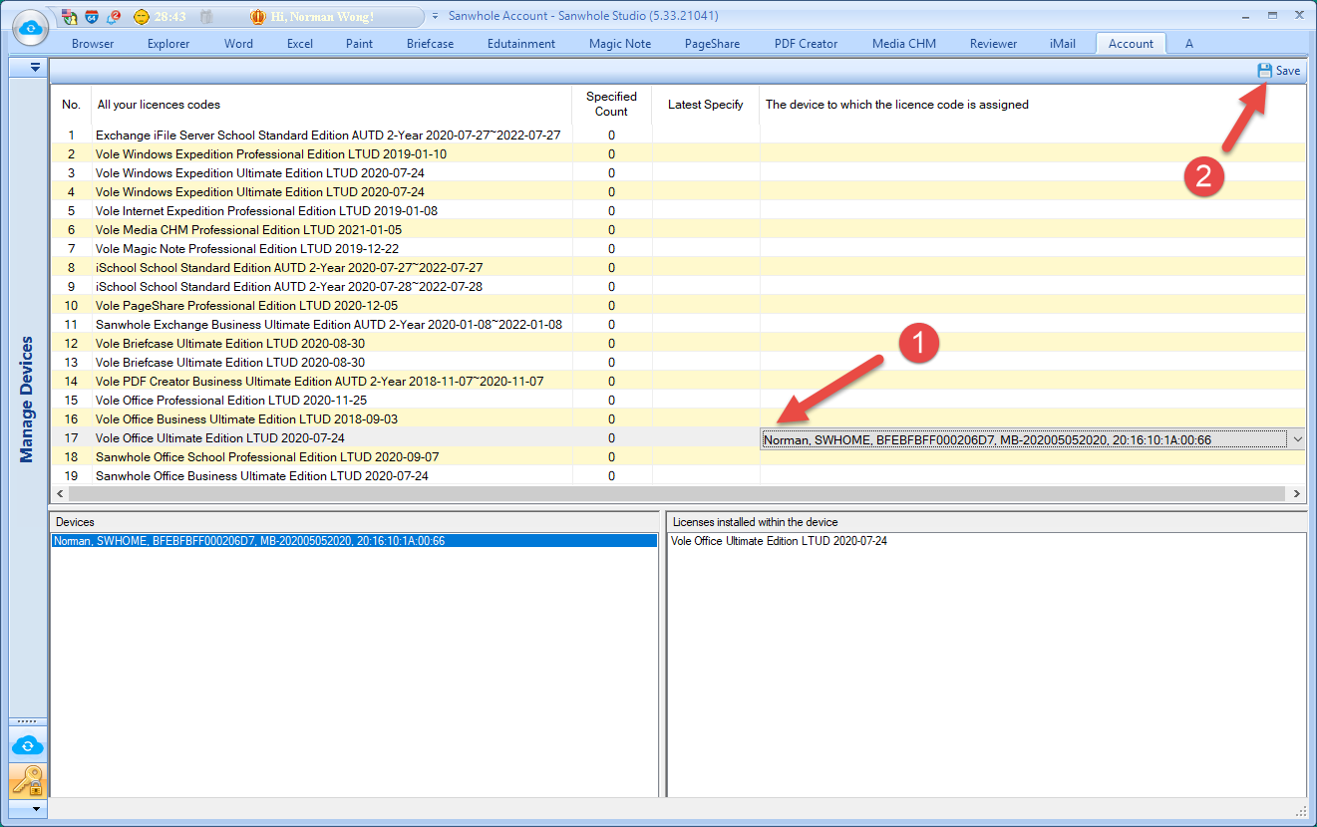Image resolution: width=1317 pixels, height=827 pixels.
Task: Click the 'Specified Count' column header
Action: (x=611, y=104)
